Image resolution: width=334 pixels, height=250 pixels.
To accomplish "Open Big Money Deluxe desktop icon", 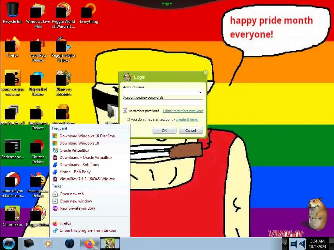I will coord(38,117).
